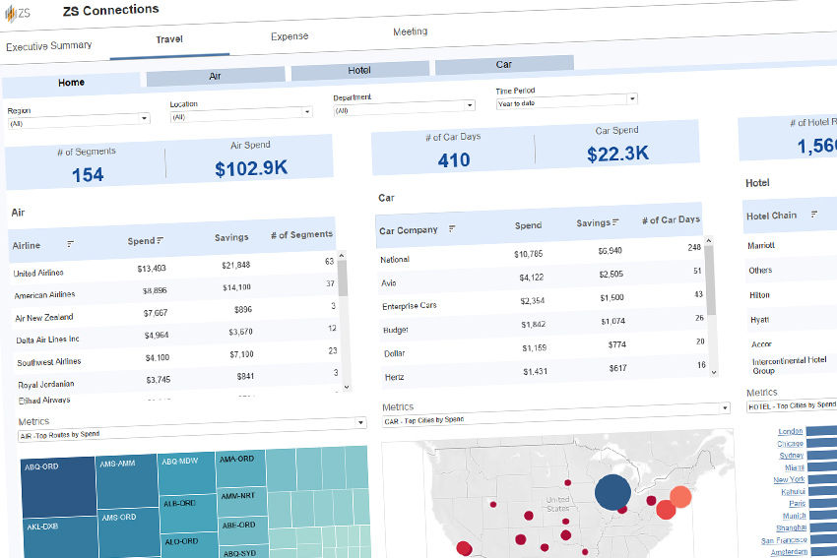Select Royal Jordanian row
The image size is (837, 558).
(179, 379)
